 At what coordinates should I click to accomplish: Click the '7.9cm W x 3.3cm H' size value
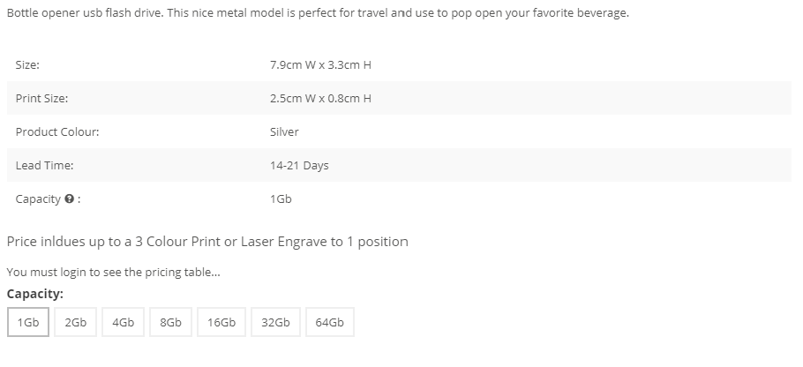coord(320,65)
